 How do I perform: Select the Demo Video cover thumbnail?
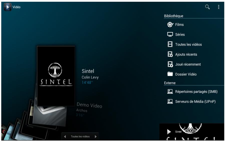tap(50, 116)
